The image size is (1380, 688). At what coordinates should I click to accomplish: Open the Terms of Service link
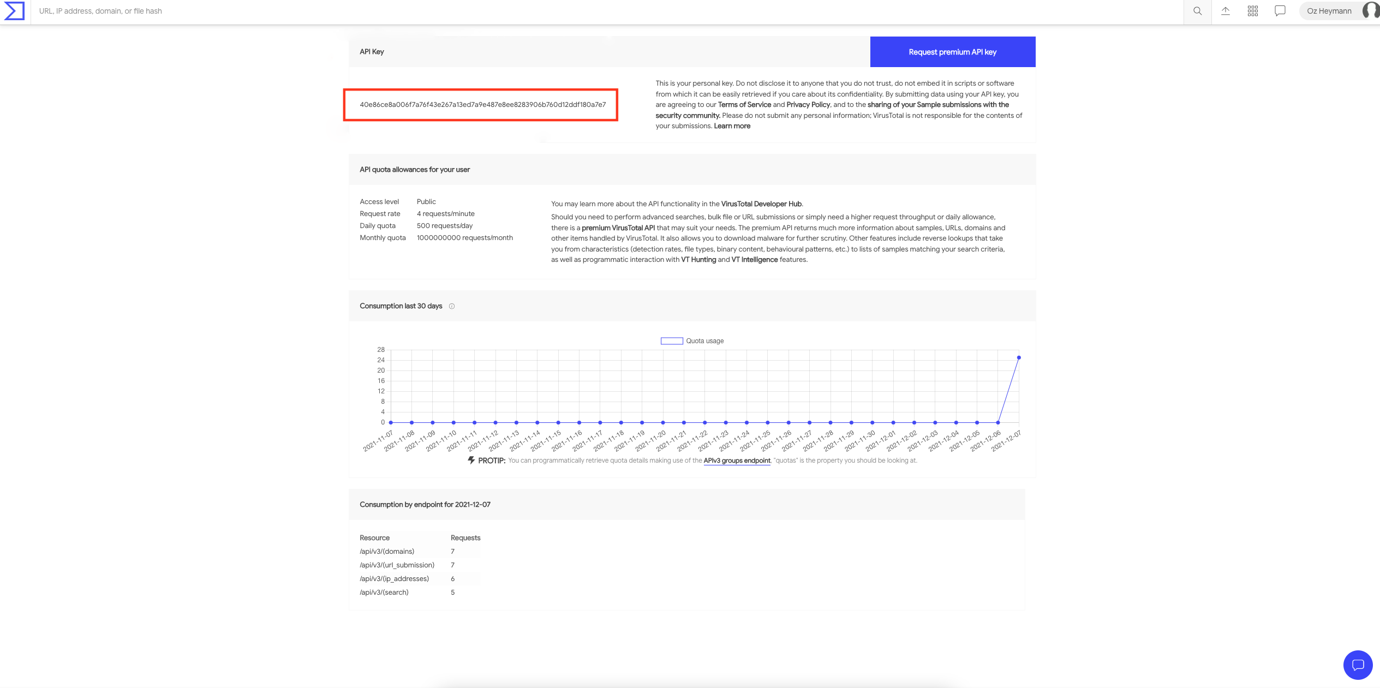pyautogui.click(x=744, y=105)
